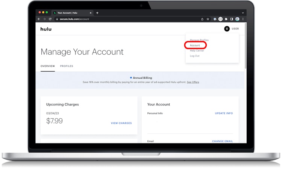
Task: Click the page vertical scrollbar
Action: (x=245, y=46)
